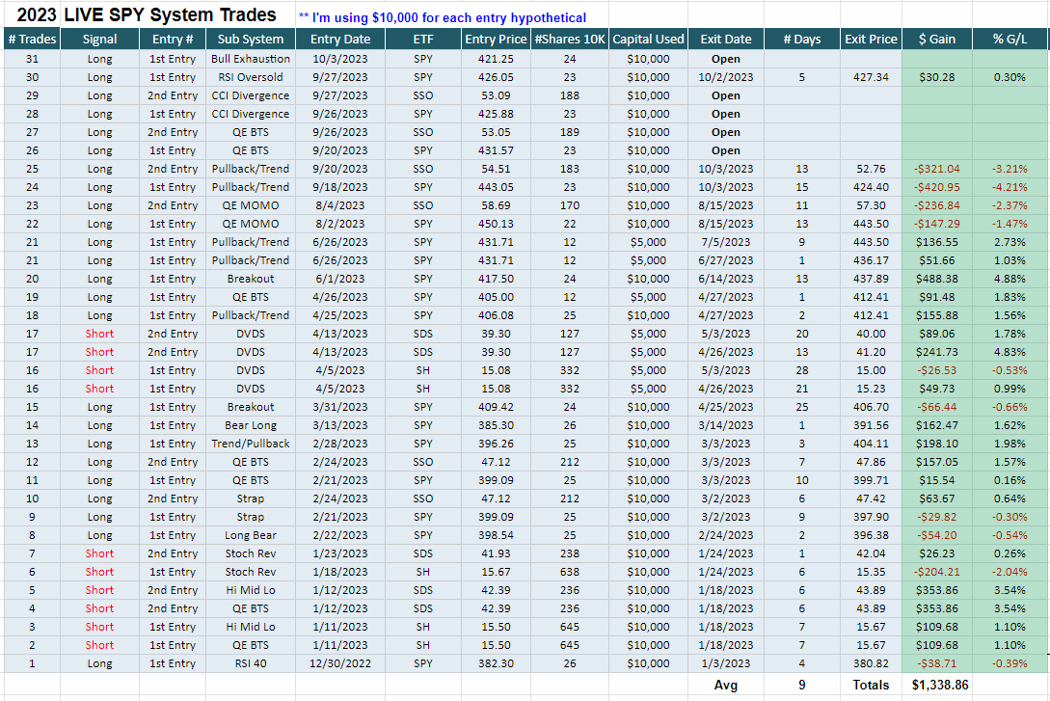Select the 'Long Bear' sub system cell
This screenshot has height=701, width=1050.
point(251,535)
